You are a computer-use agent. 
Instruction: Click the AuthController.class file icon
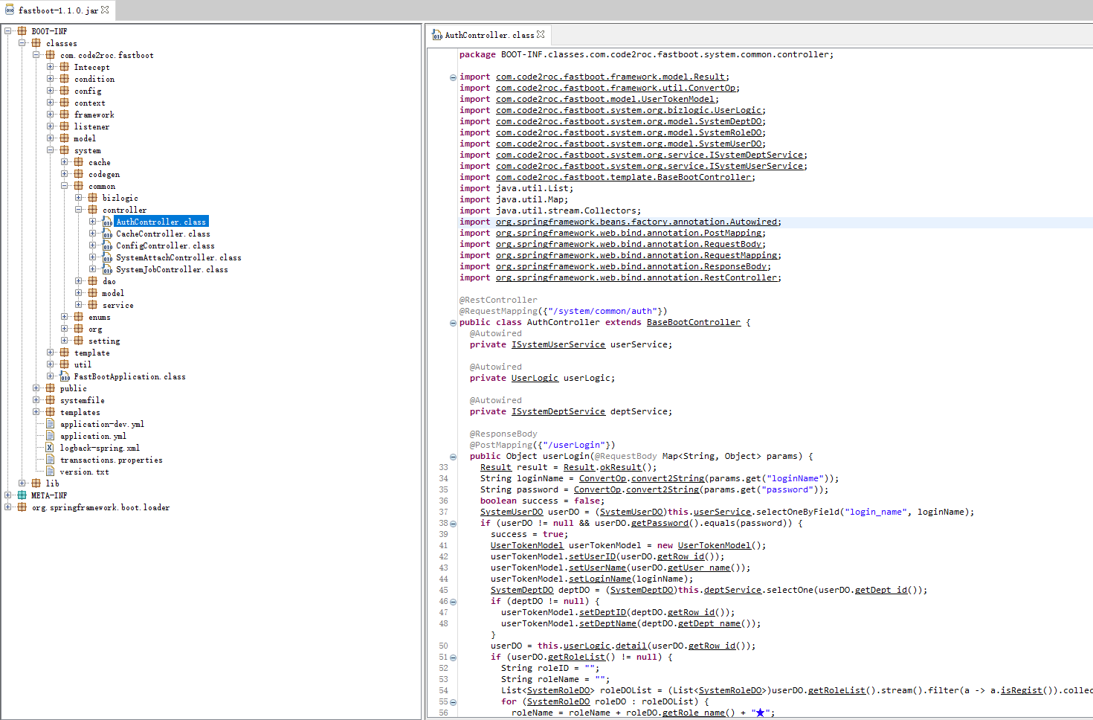pos(107,222)
